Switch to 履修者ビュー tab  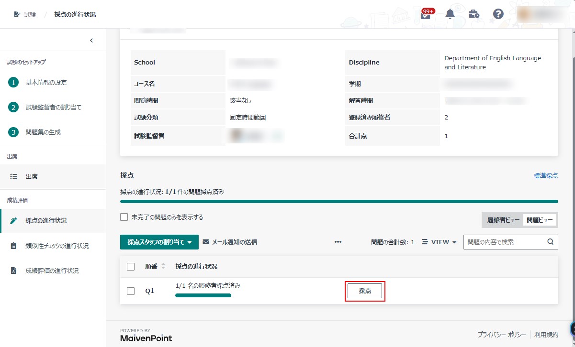(x=503, y=220)
